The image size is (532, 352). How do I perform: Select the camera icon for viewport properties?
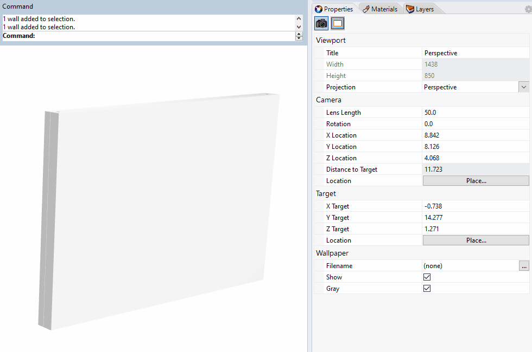pyautogui.click(x=321, y=23)
